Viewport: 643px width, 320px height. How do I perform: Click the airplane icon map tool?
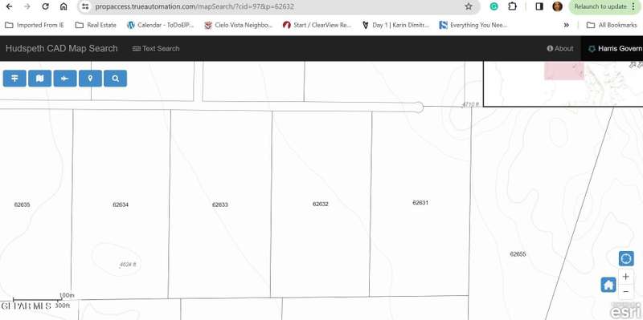point(65,79)
